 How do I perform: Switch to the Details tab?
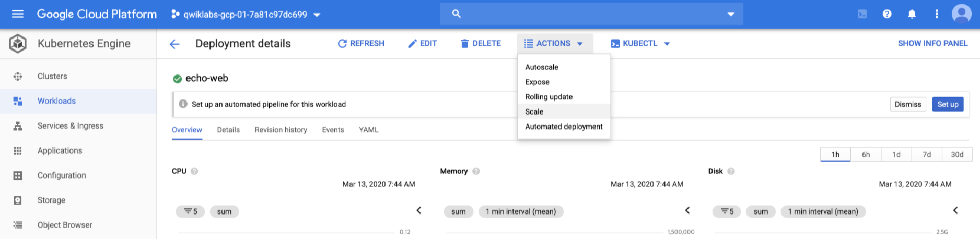[x=228, y=130]
